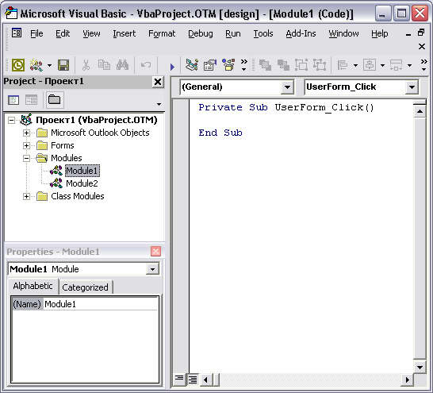Open the Object Browser toolbar icon
433x393 pixels.
point(228,65)
